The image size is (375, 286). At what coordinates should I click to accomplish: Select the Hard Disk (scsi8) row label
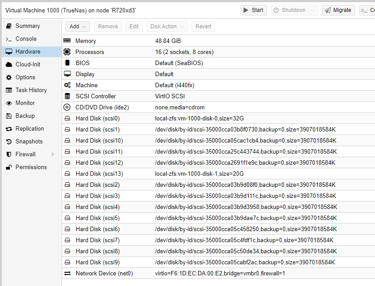98,251
